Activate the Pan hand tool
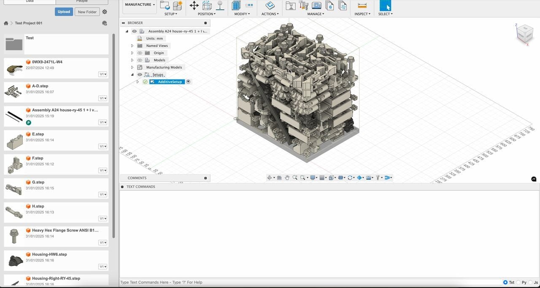The width and height of the screenshot is (540, 288). coord(287,178)
